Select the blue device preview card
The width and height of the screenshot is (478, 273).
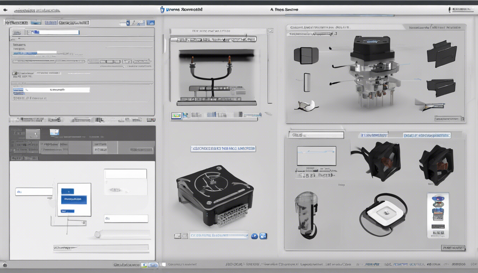tap(438, 215)
